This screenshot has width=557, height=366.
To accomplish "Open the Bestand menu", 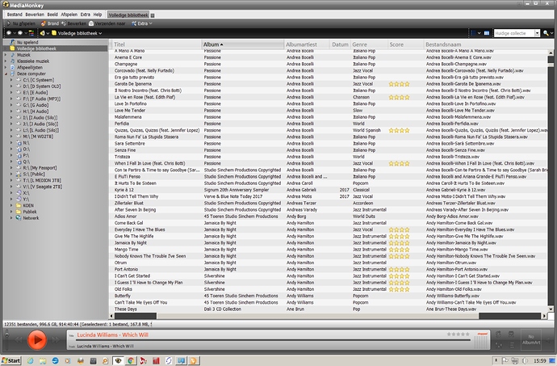I will tap(15, 15).
